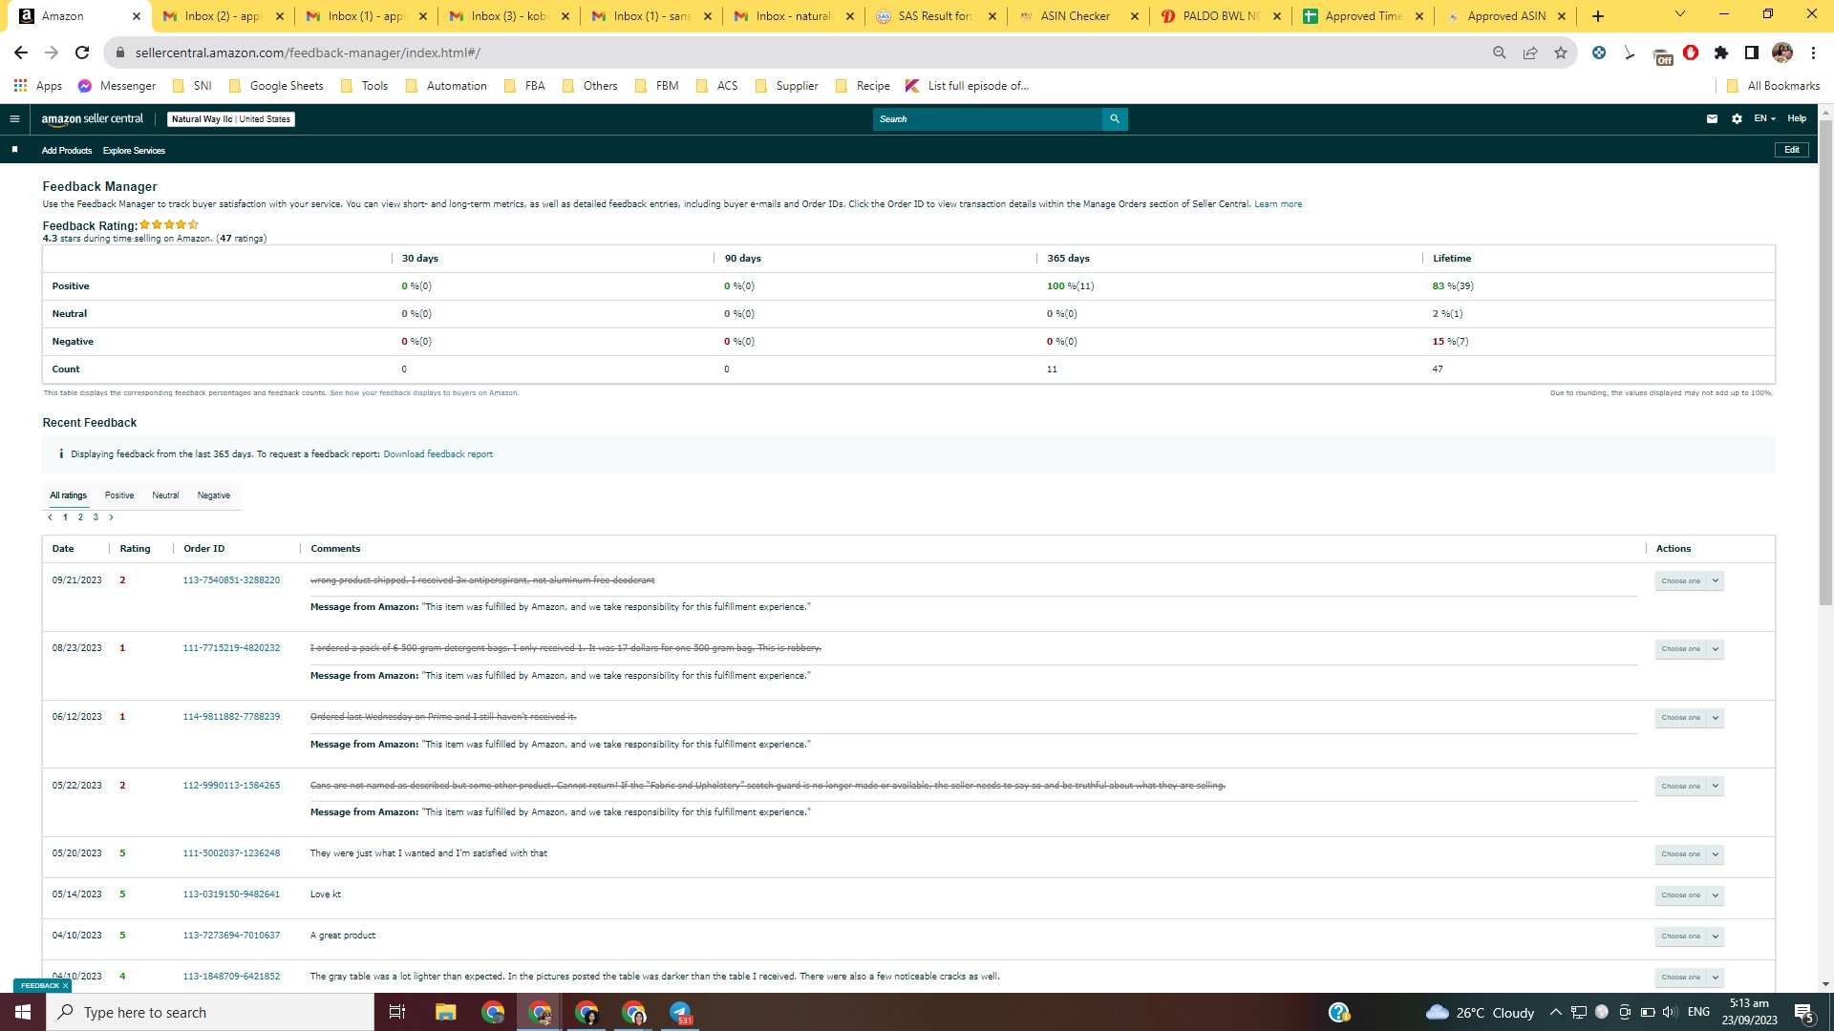The height and width of the screenshot is (1031, 1834).
Task: Click the bookmark flag icon beside Add Products
Action: click(14, 150)
